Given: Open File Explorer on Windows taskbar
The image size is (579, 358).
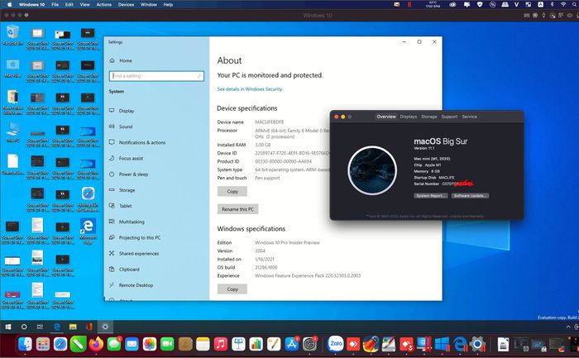Looking at the screenshot, I should point(73,327).
